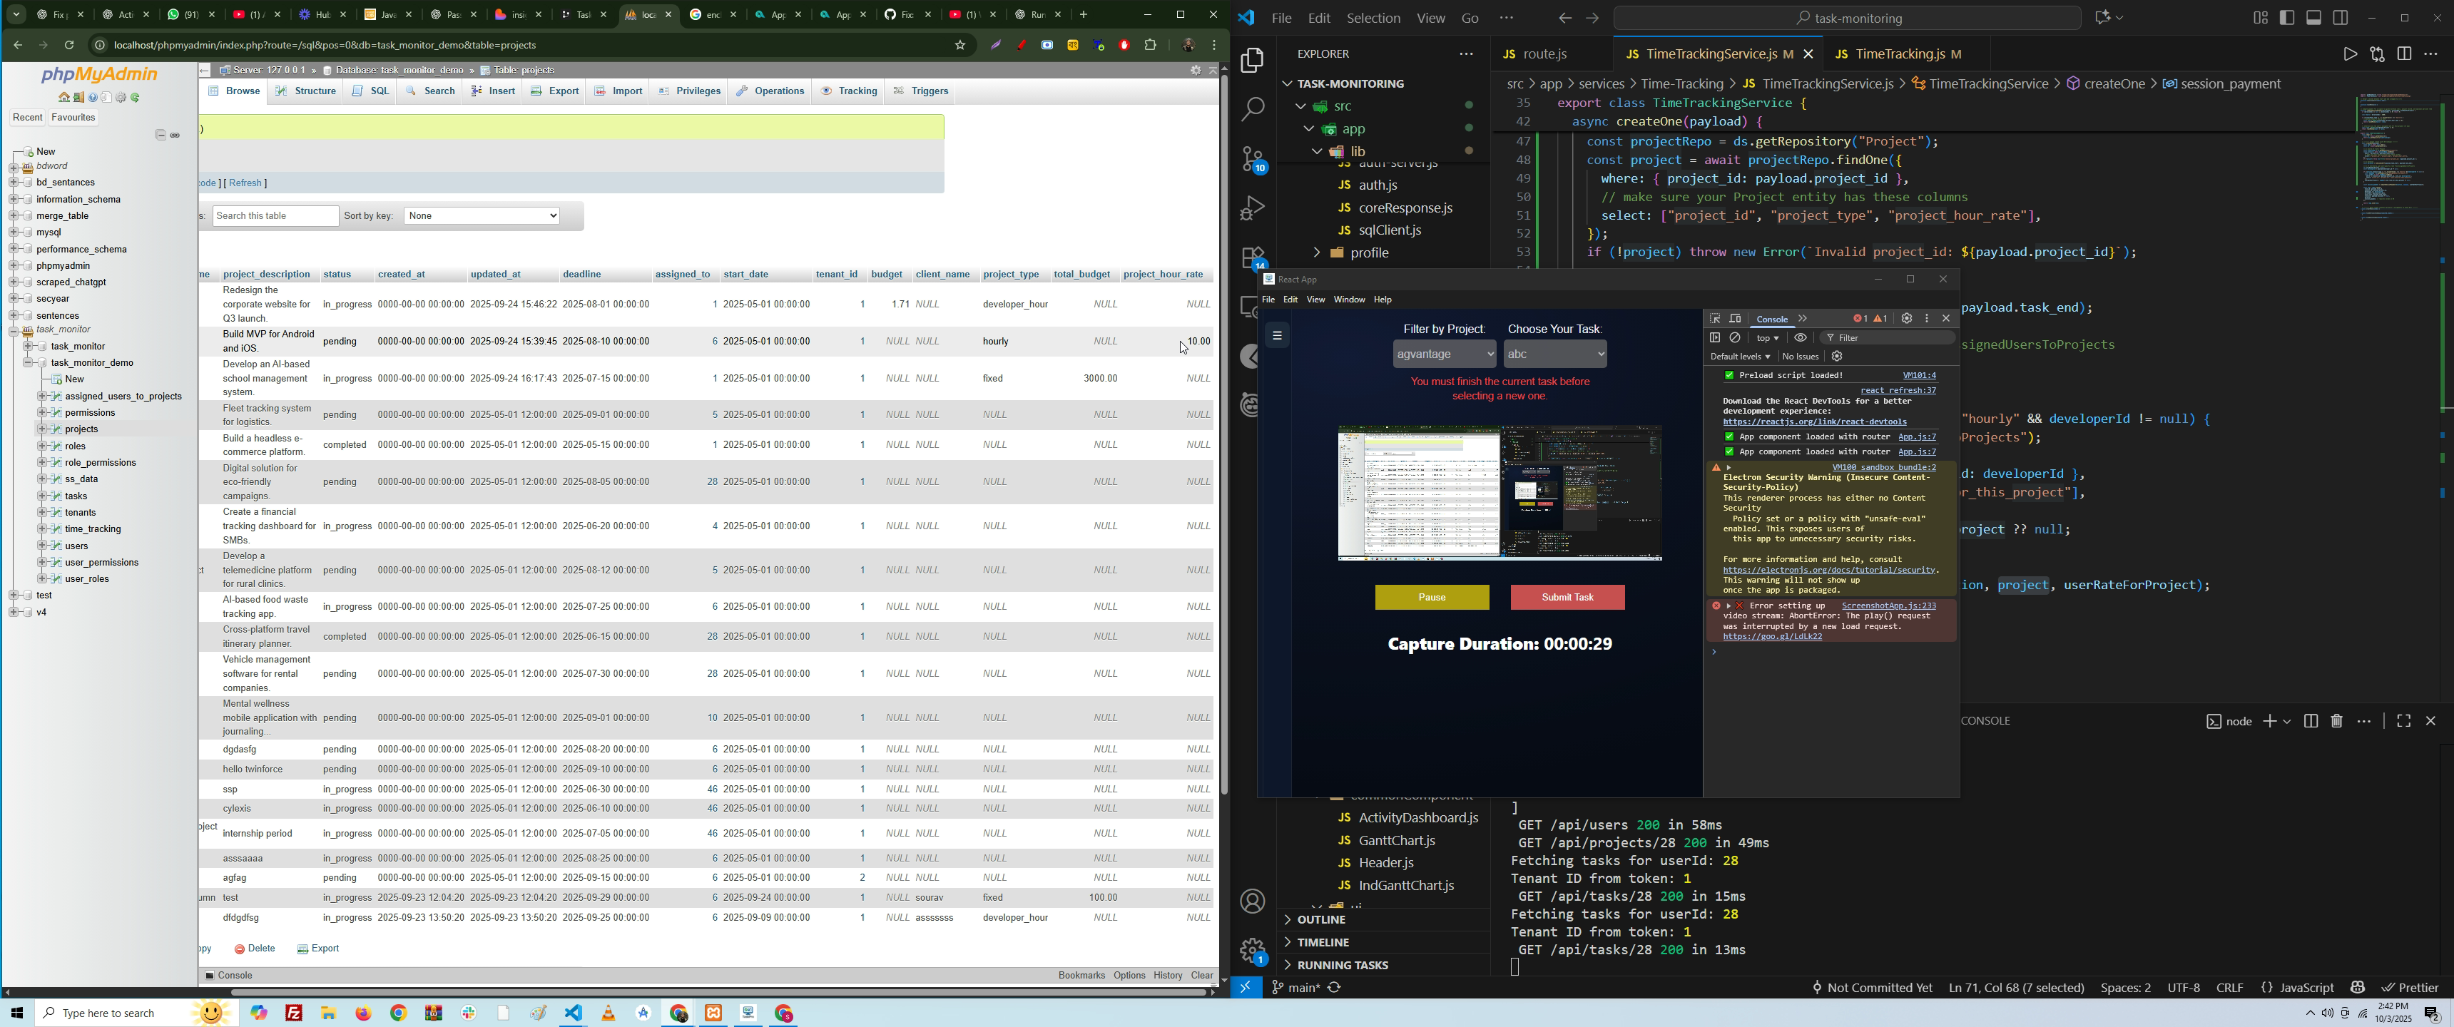The height and width of the screenshot is (1027, 2454).
Task: Click DevTools inspect element icon
Action: point(1715,319)
